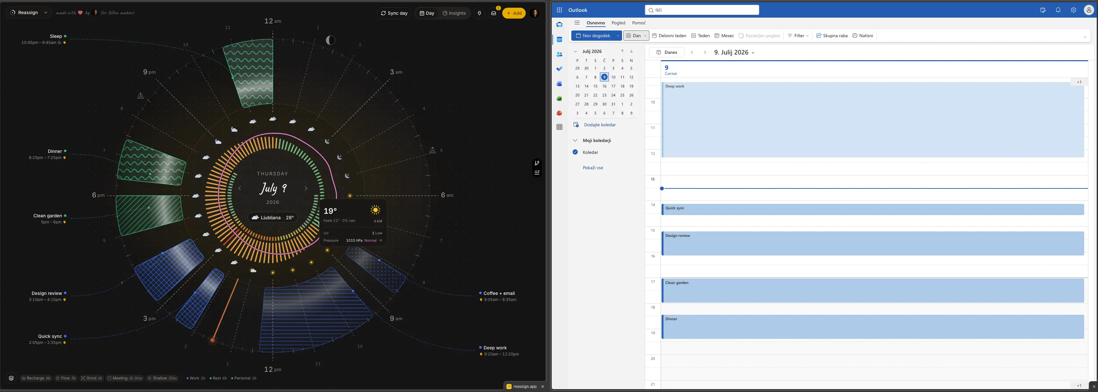Toggle Flow 3h filter chip
The height and width of the screenshot is (392, 1098).
66,378
